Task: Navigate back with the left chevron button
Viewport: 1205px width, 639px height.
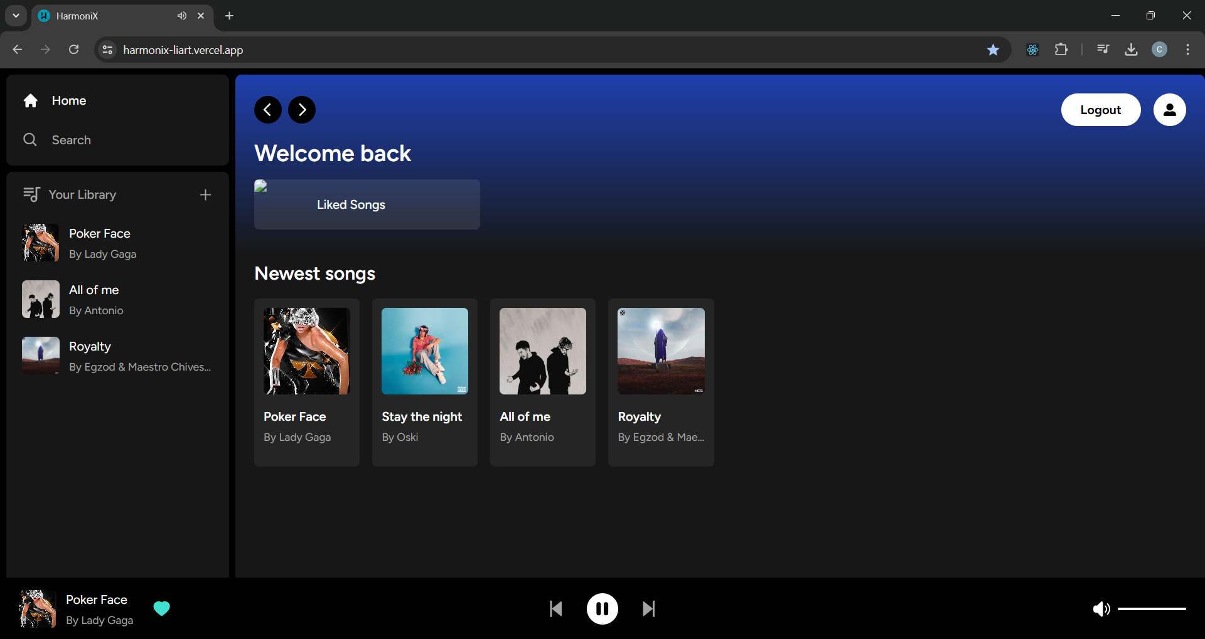Action: pos(268,110)
